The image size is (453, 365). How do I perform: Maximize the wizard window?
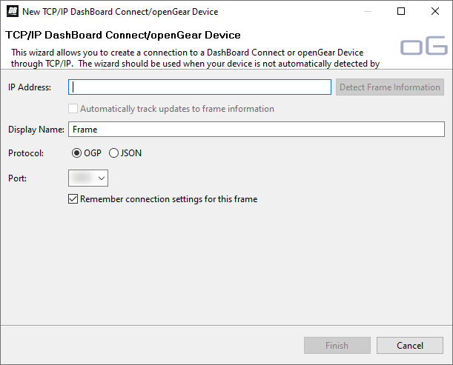pyautogui.click(x=401, y=11)
